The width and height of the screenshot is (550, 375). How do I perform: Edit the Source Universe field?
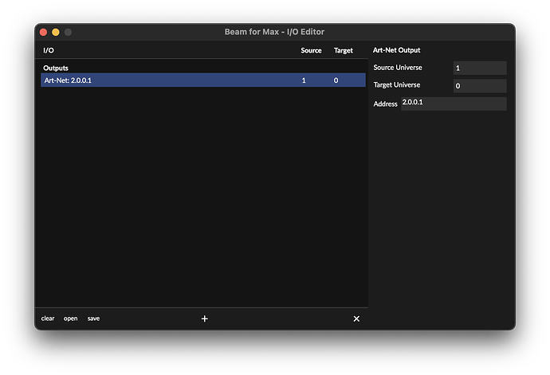(x=480, y=68)
